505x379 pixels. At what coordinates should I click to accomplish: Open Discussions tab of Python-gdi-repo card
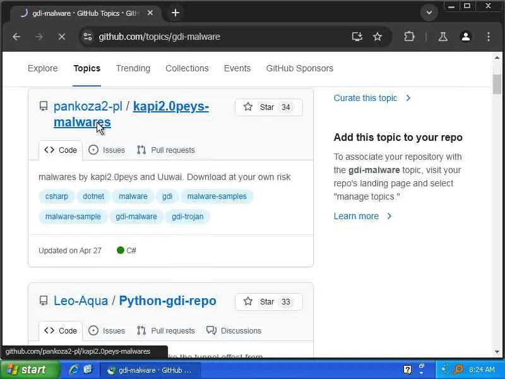[234, 330]
